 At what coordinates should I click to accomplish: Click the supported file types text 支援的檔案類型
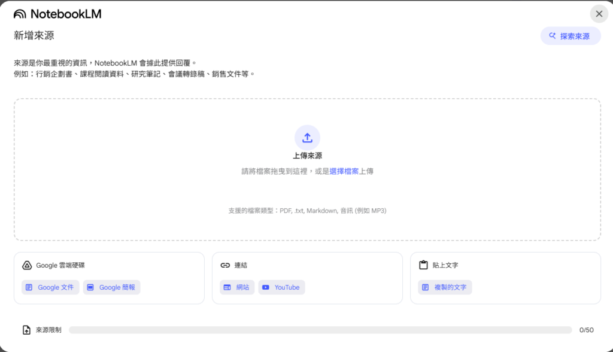coord(307,211)
